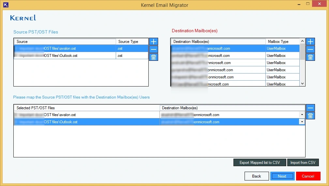This screenshot has width=329, height=186.
Task: Click Destination Mailbox(es) header in top-right list
Action: tap(218, 41)
